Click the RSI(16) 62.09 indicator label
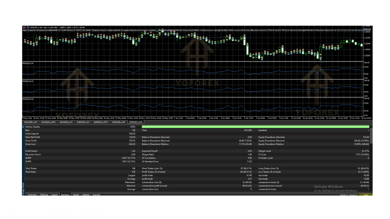Image resolution: width=390 pixels, height=219 pixels. 28,81
